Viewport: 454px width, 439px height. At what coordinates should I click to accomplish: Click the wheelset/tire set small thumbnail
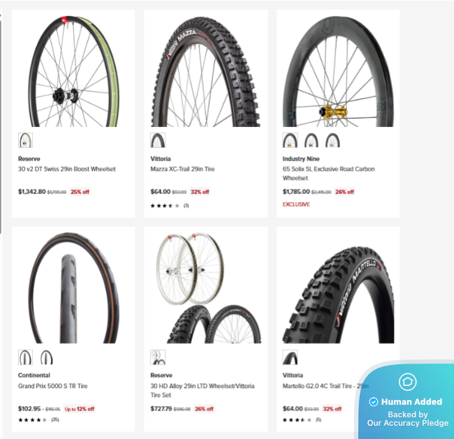point(158,357)
